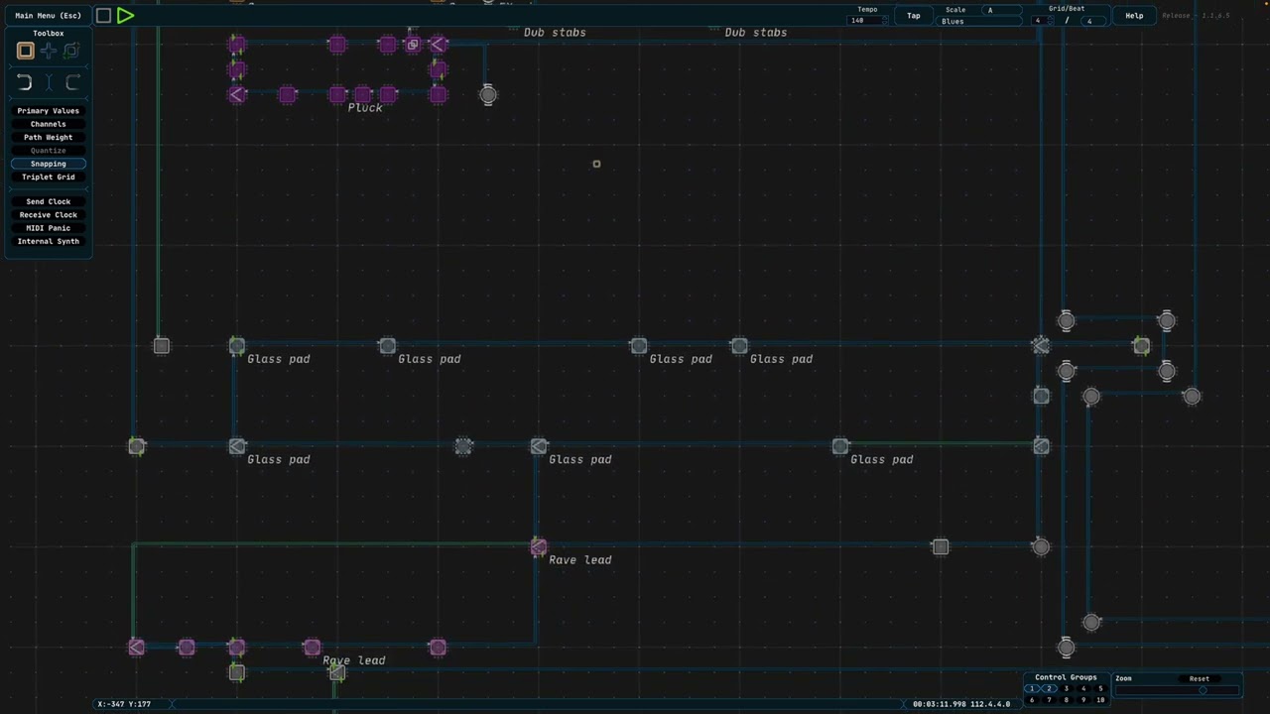
Task: Enable the Triplet Grid option
Action: point(48,177)
